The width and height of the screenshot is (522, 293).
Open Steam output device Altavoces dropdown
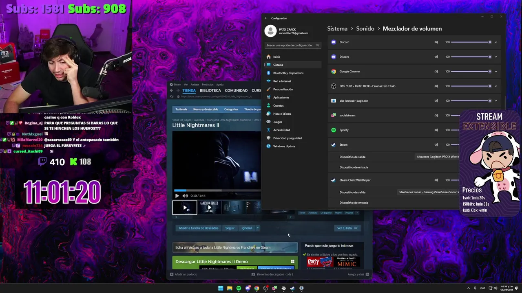(x=437, y=157)
